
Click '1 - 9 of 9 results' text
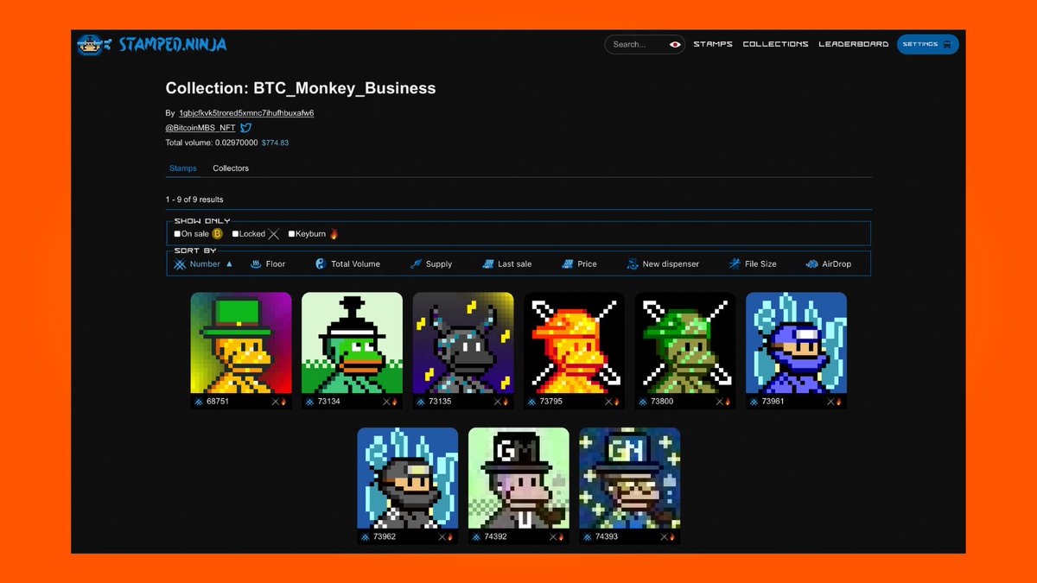(x=194, y=200)
